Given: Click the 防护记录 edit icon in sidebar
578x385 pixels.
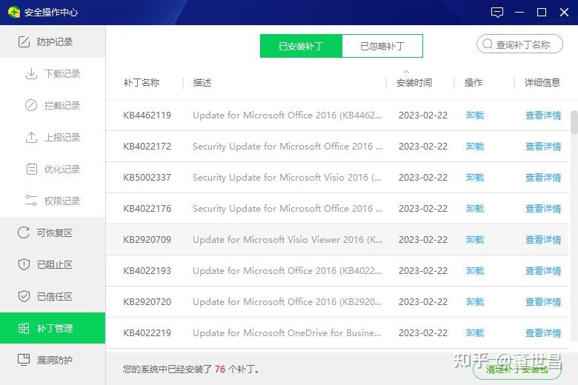Looking at the screenshot, I should coord(24,41).
